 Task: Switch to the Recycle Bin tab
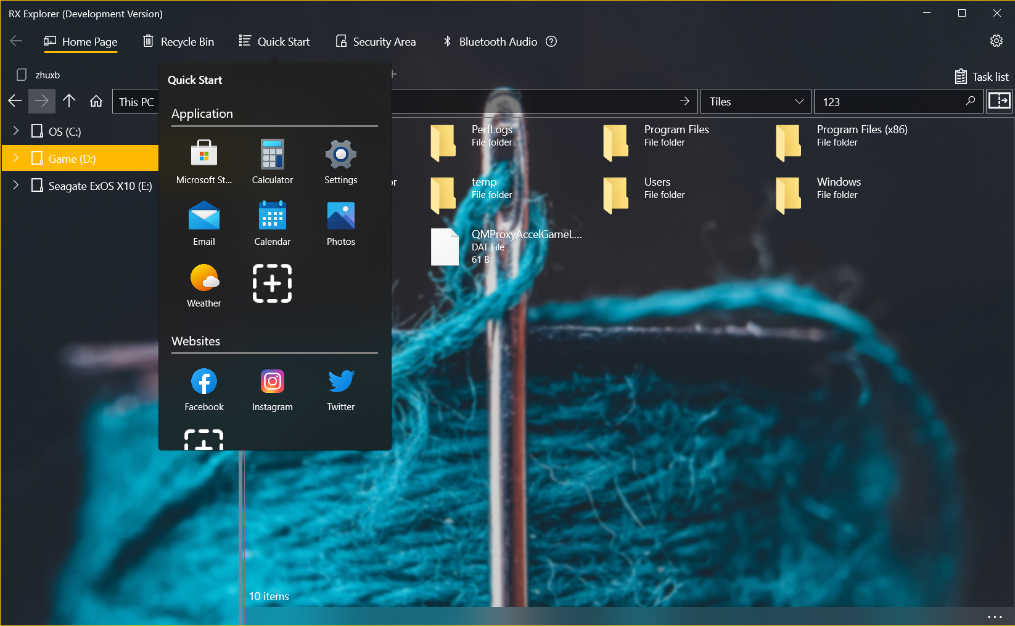coord(179,41)
